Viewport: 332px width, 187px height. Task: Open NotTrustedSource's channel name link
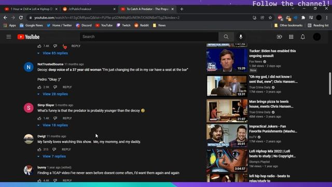click(50, 64)
